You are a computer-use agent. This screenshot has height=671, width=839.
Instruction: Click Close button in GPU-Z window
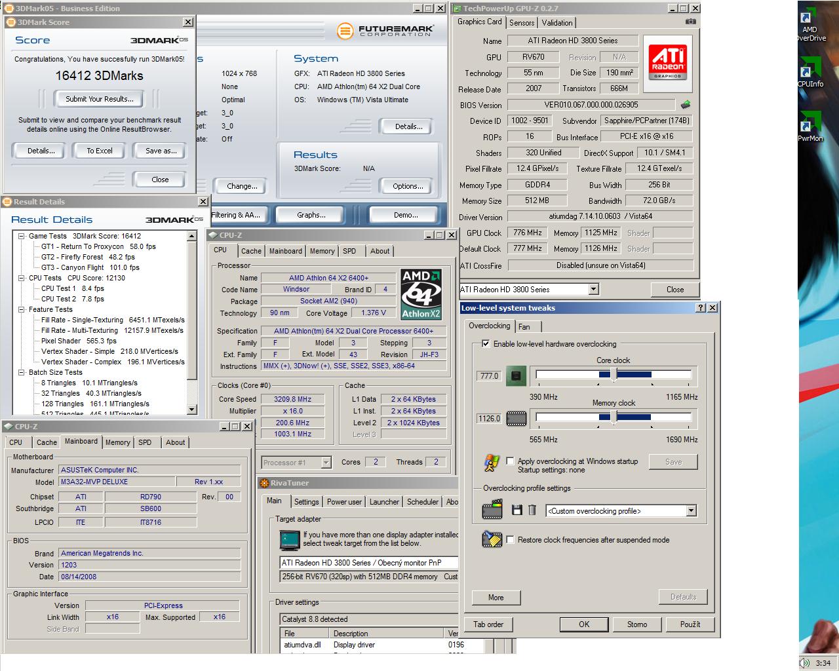click(x=675, y=290)
